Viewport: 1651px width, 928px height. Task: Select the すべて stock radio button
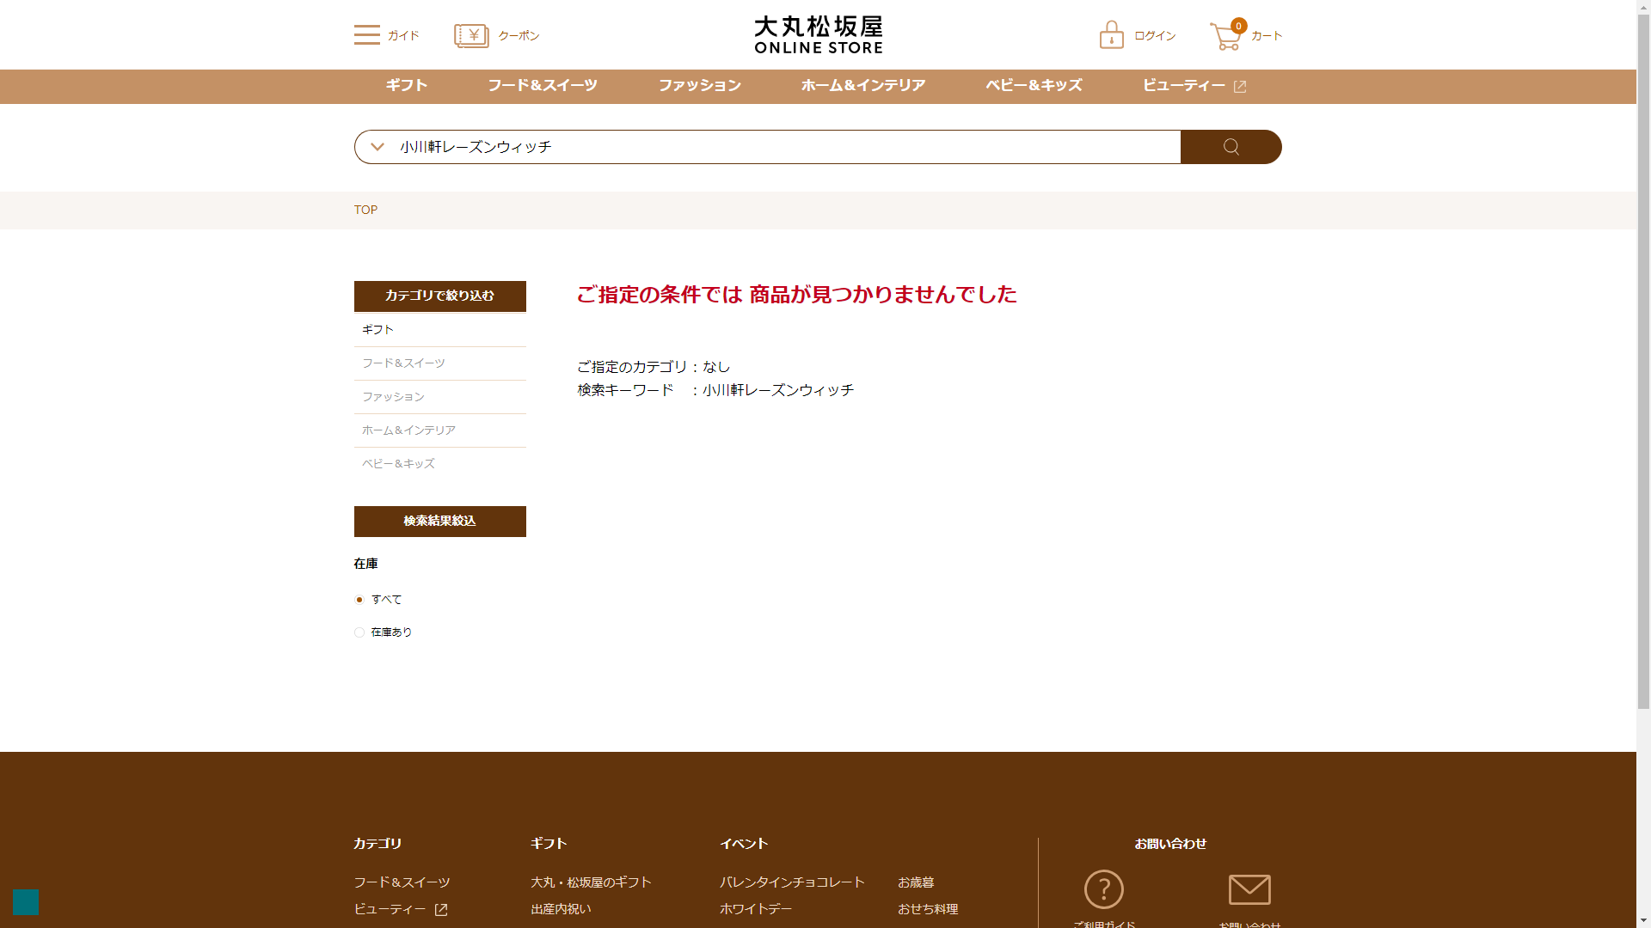tap(359, 600)
